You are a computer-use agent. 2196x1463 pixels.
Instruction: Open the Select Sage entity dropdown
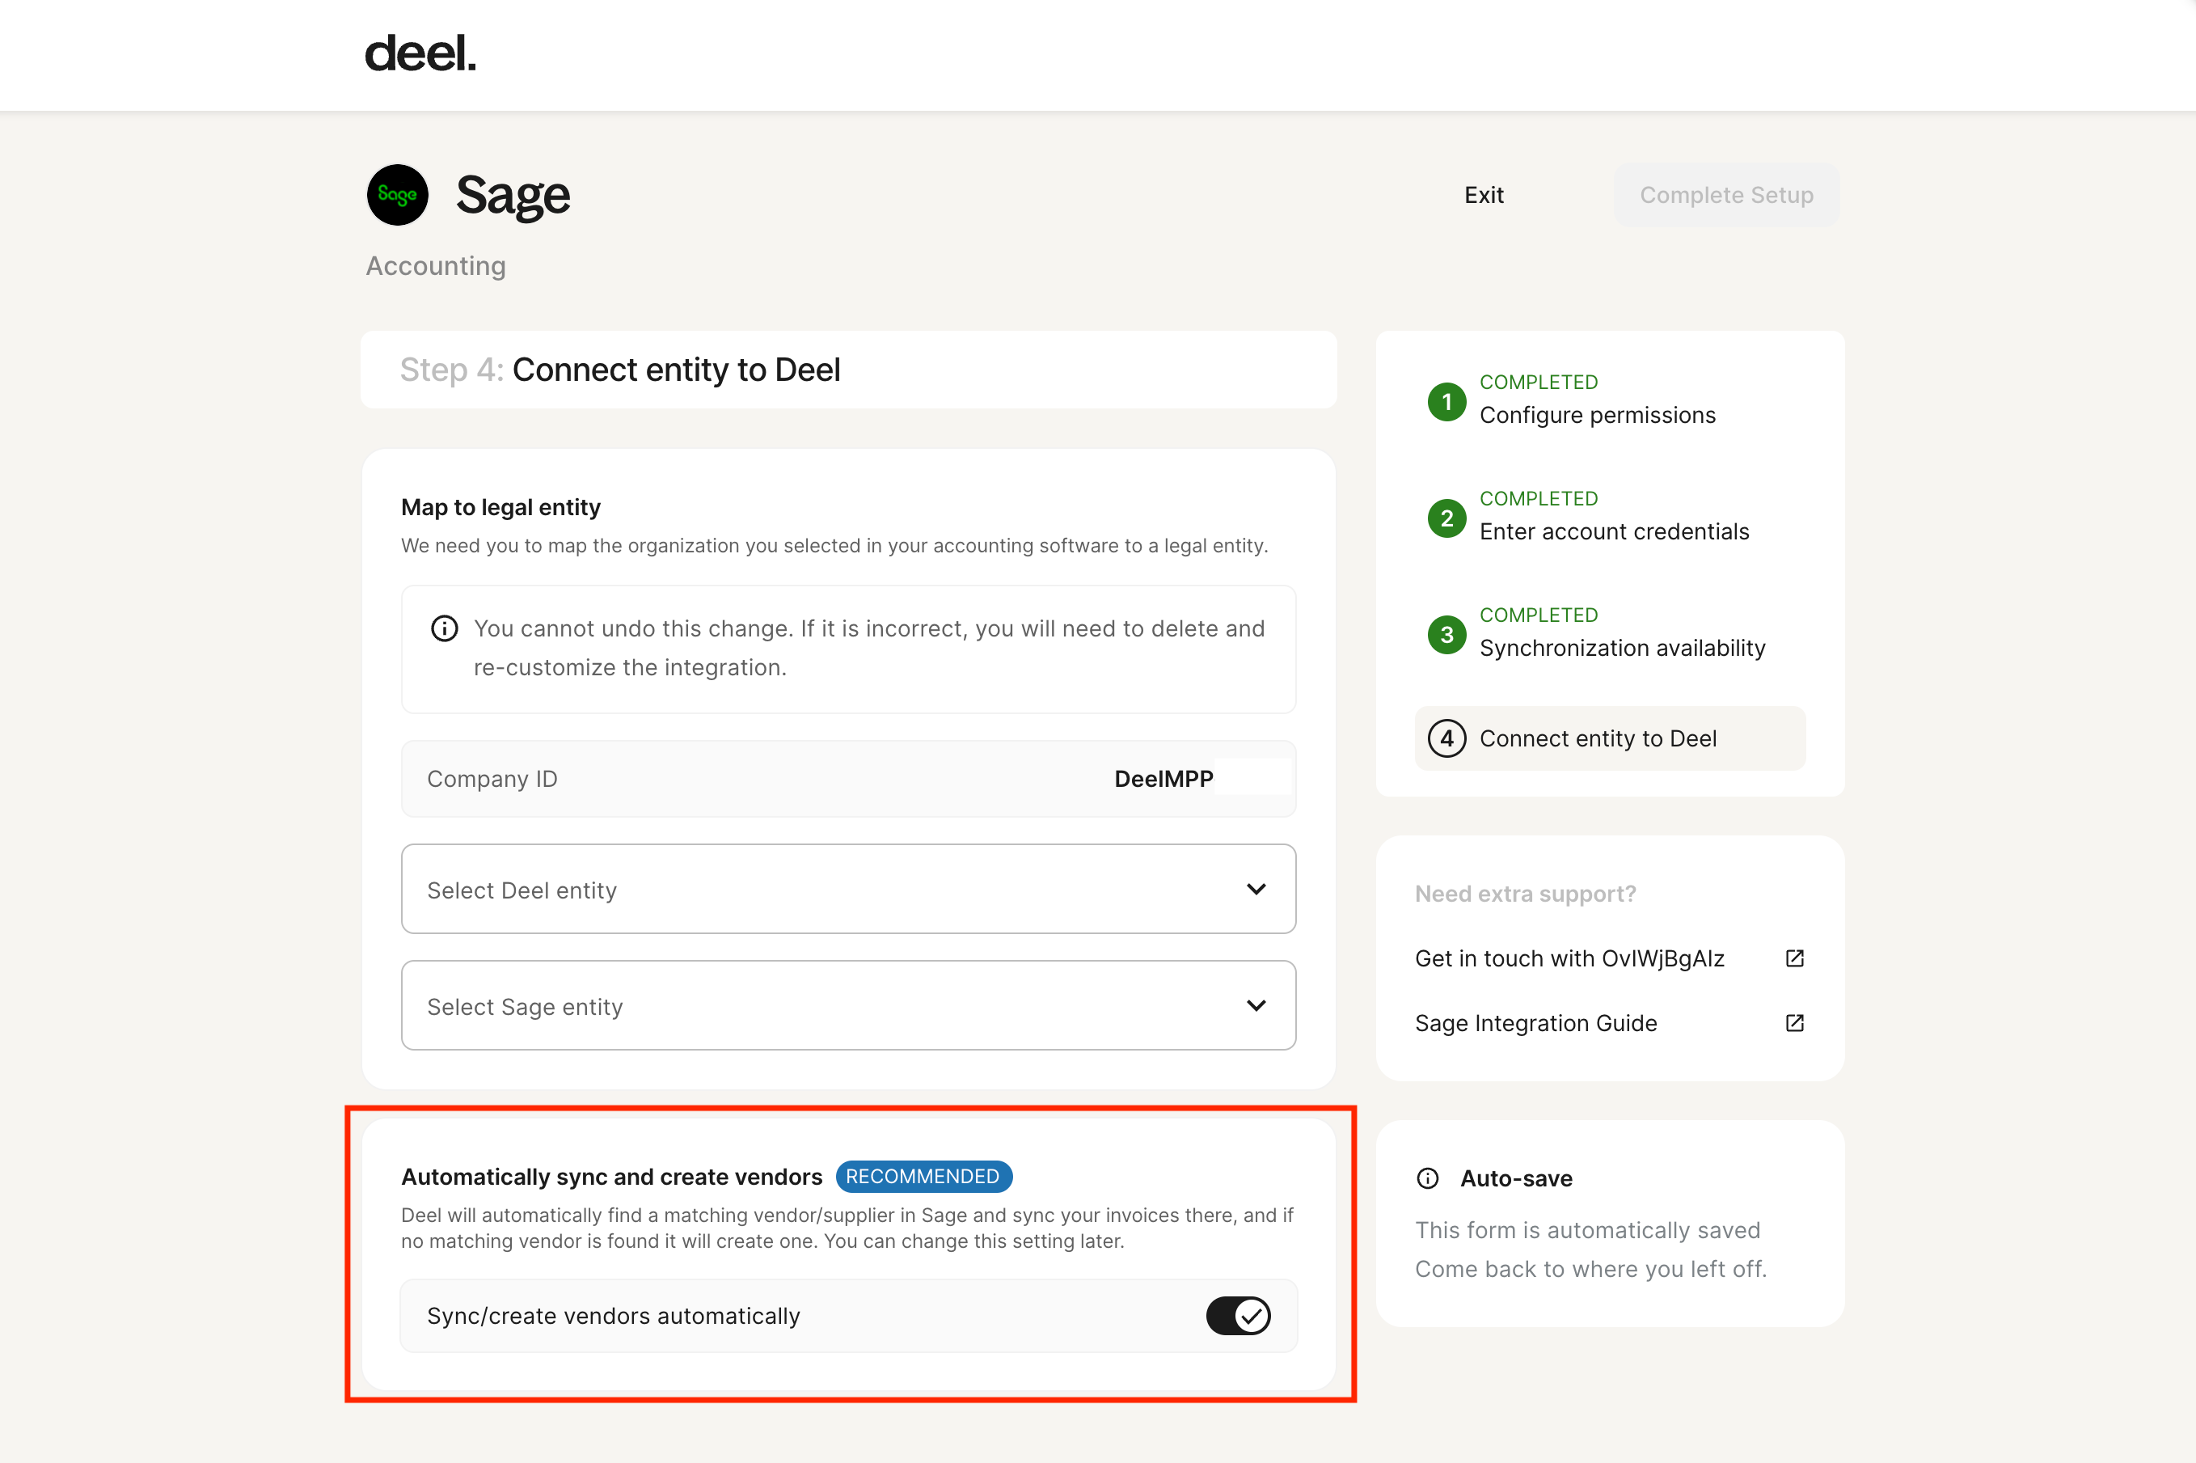click(848, 1006)
